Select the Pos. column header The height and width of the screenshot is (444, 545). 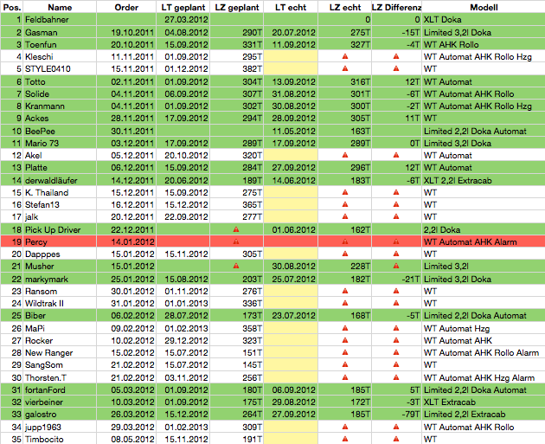[12, 7]
